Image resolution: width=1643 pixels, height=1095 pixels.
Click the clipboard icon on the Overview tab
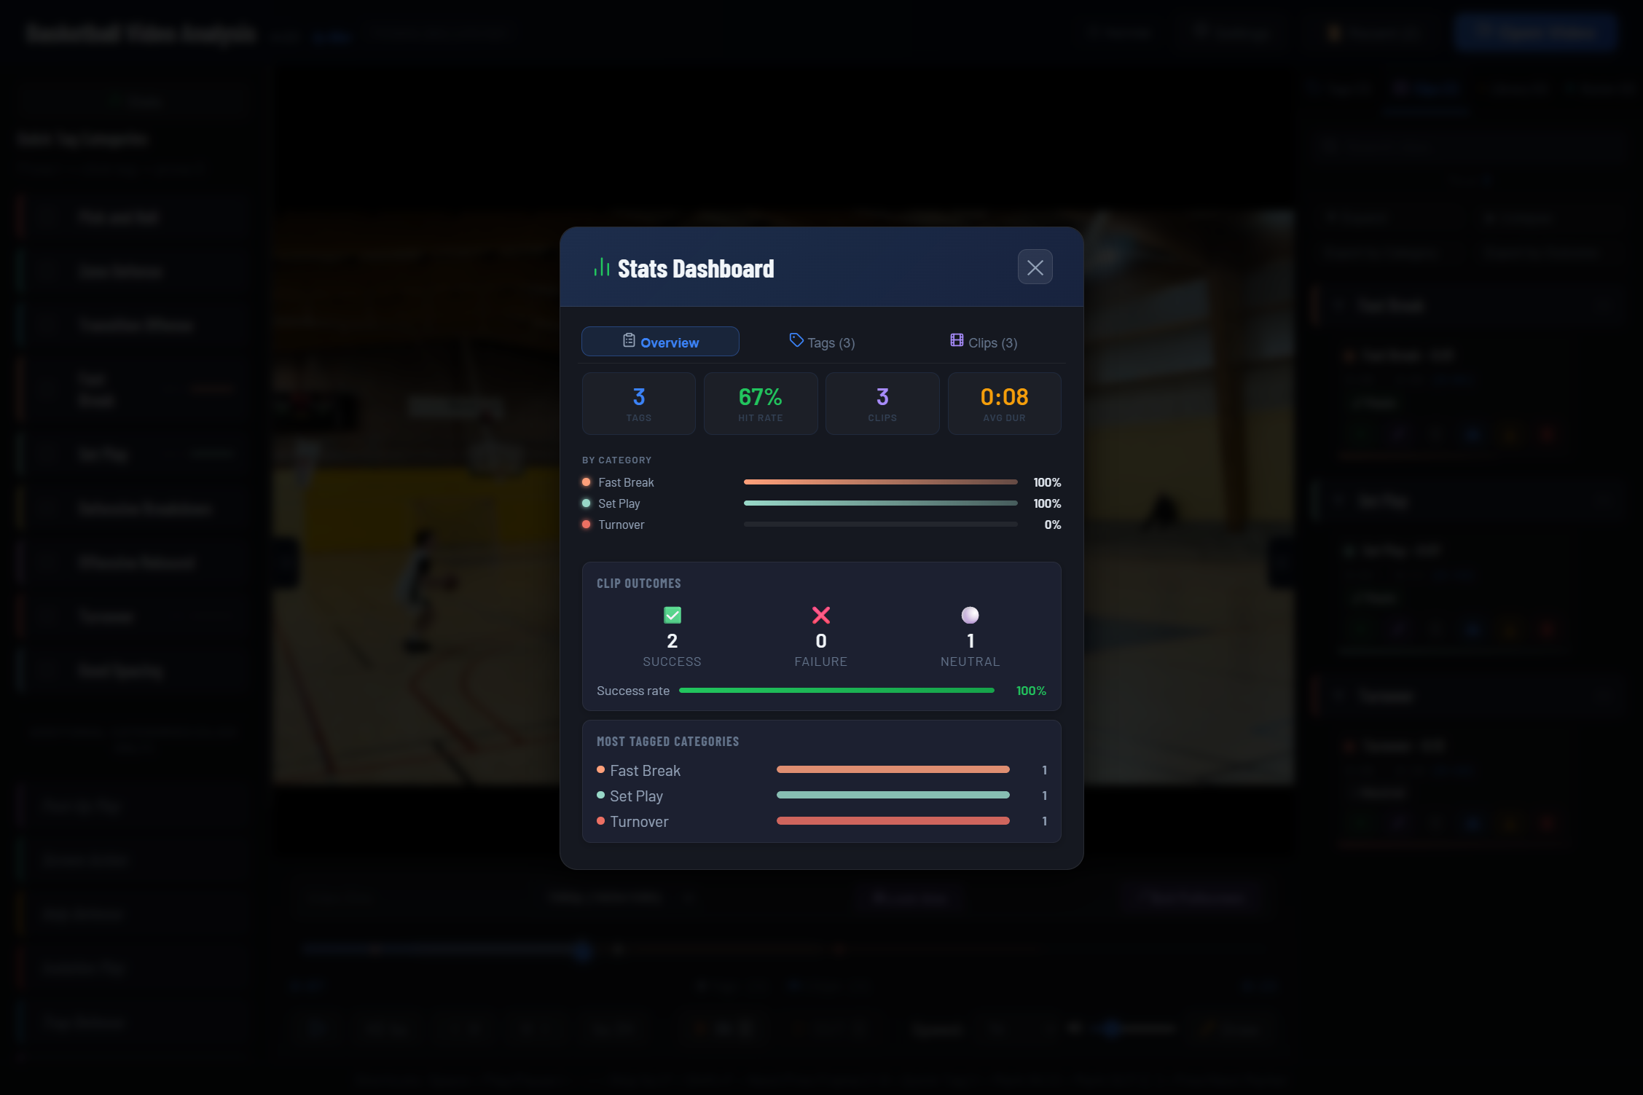coord(628,341)
